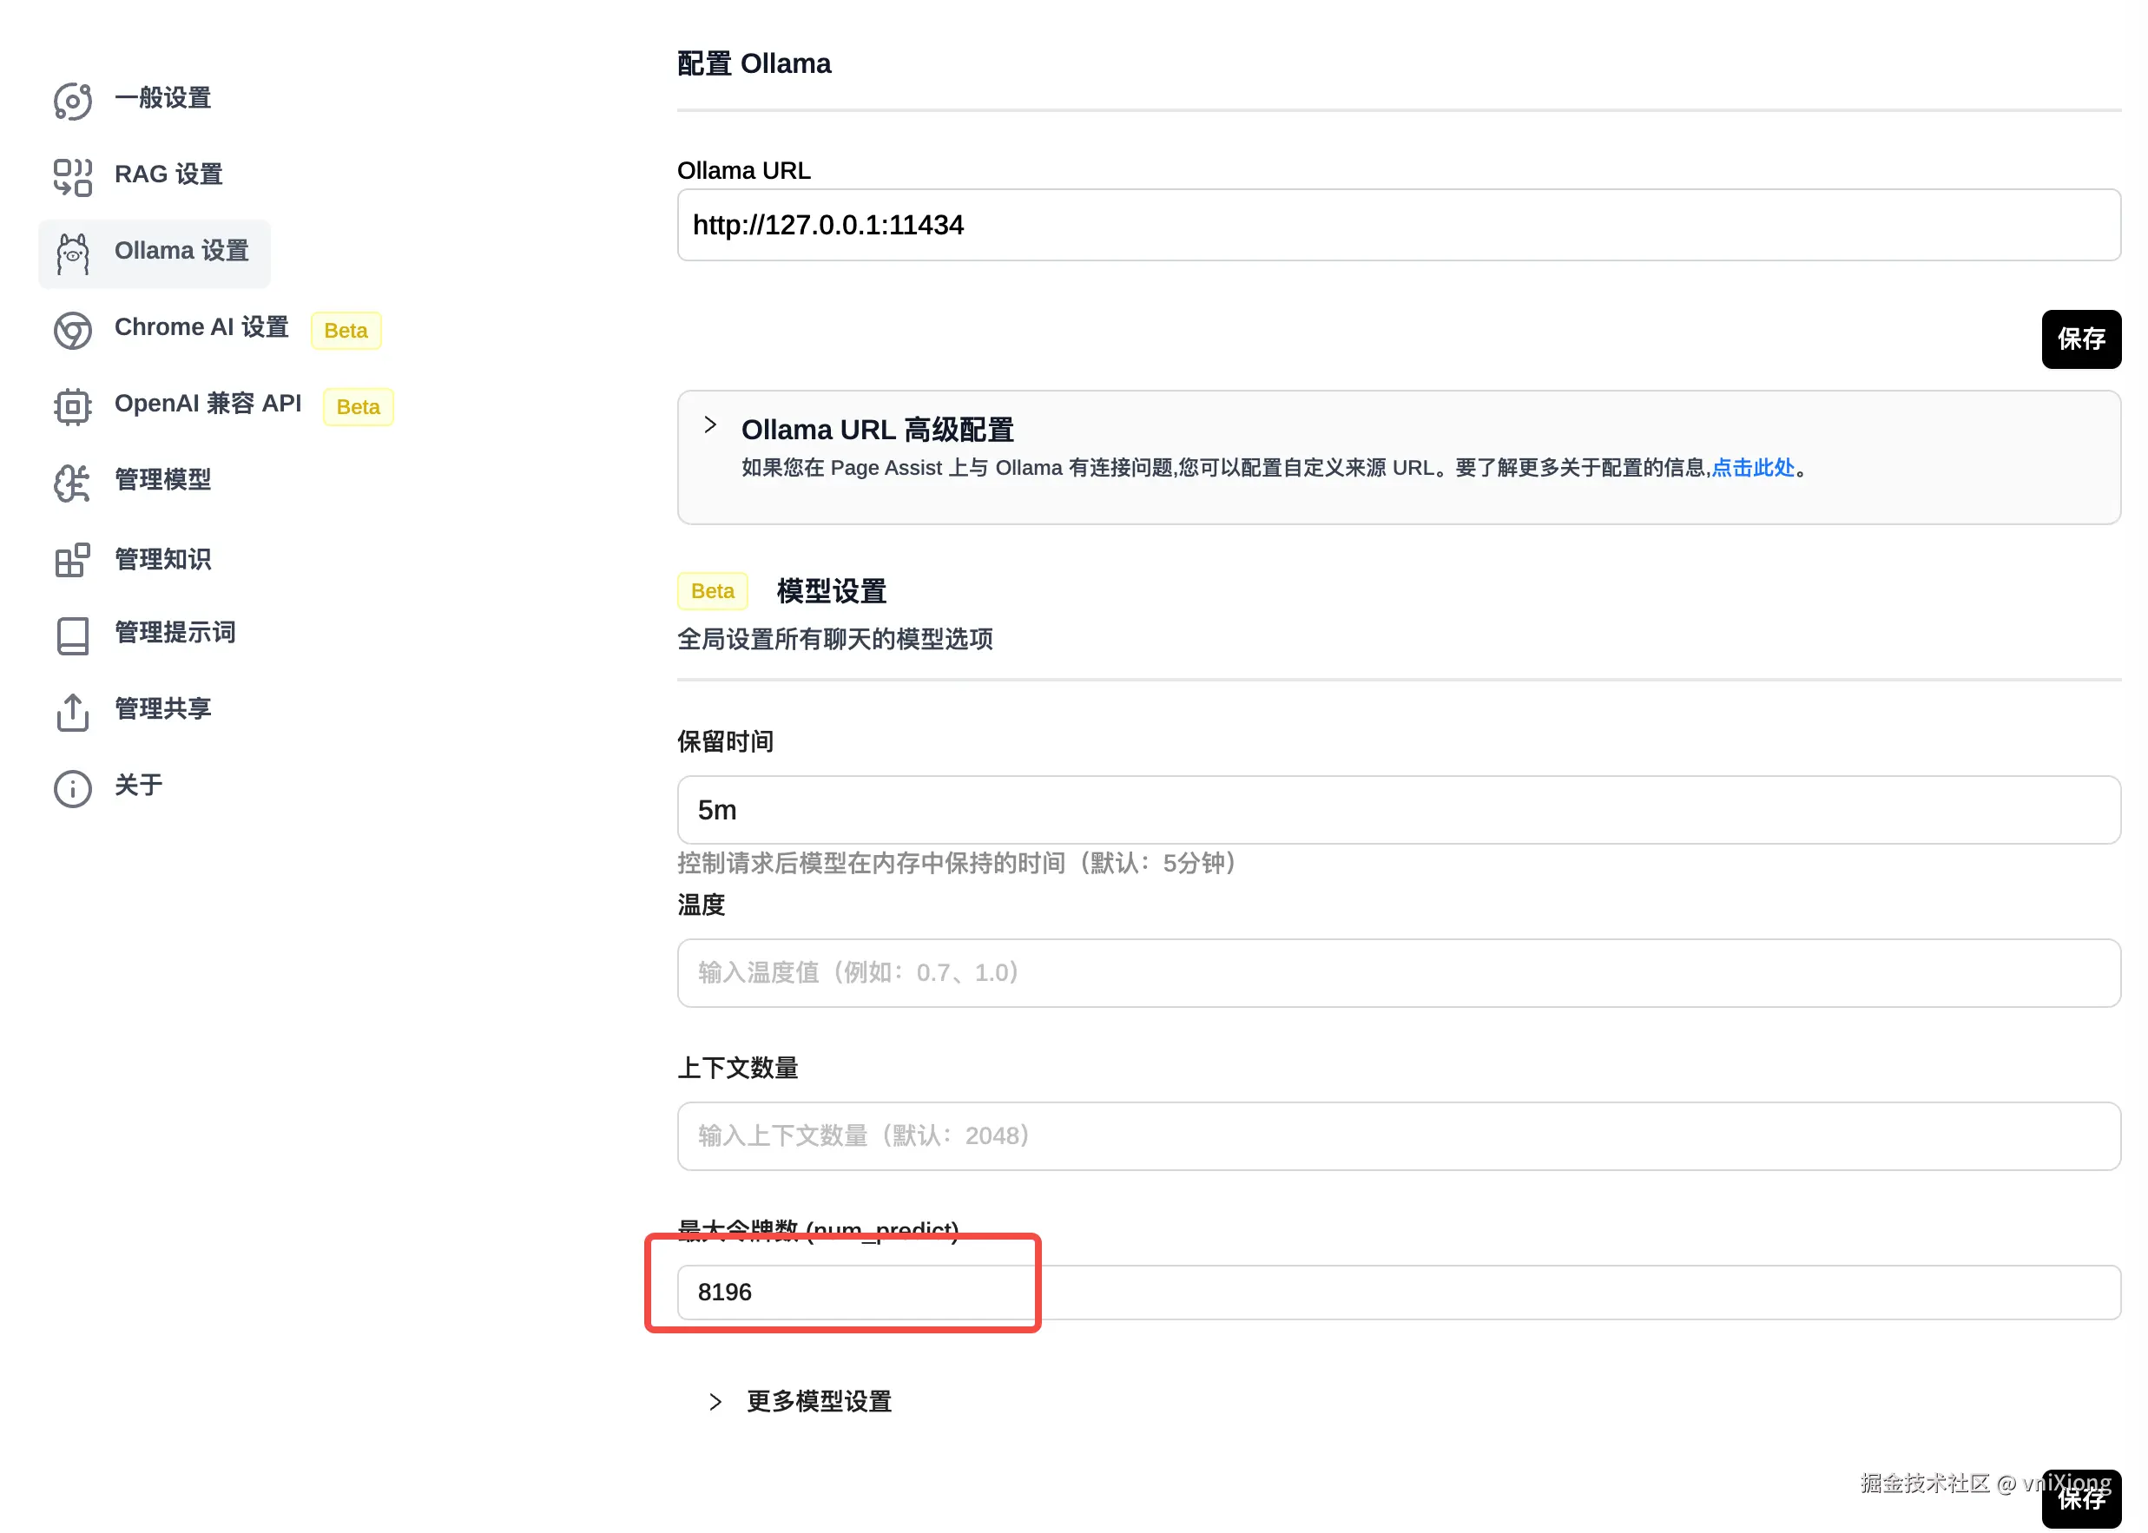Viewport: 2148px width, 1533px height.
Task: Click the brain icon for 管理模型
Action: (73, 484)
